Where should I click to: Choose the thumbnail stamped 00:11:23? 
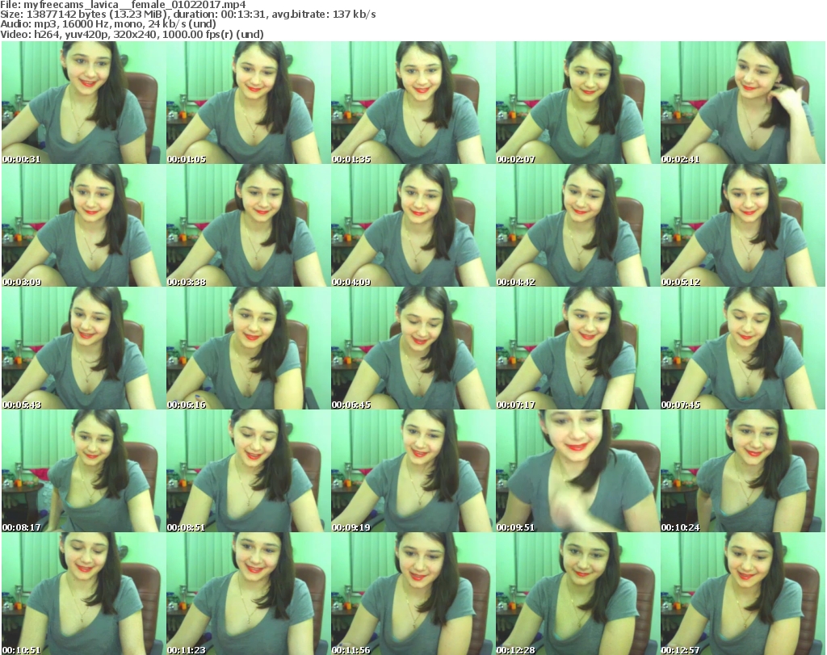coord(249,594)
